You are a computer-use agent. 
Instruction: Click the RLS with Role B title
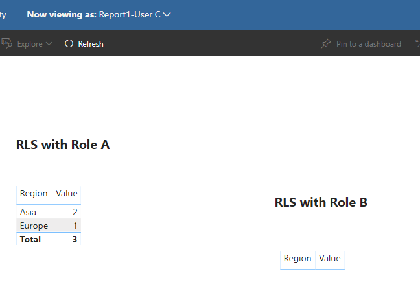point(321,202)
